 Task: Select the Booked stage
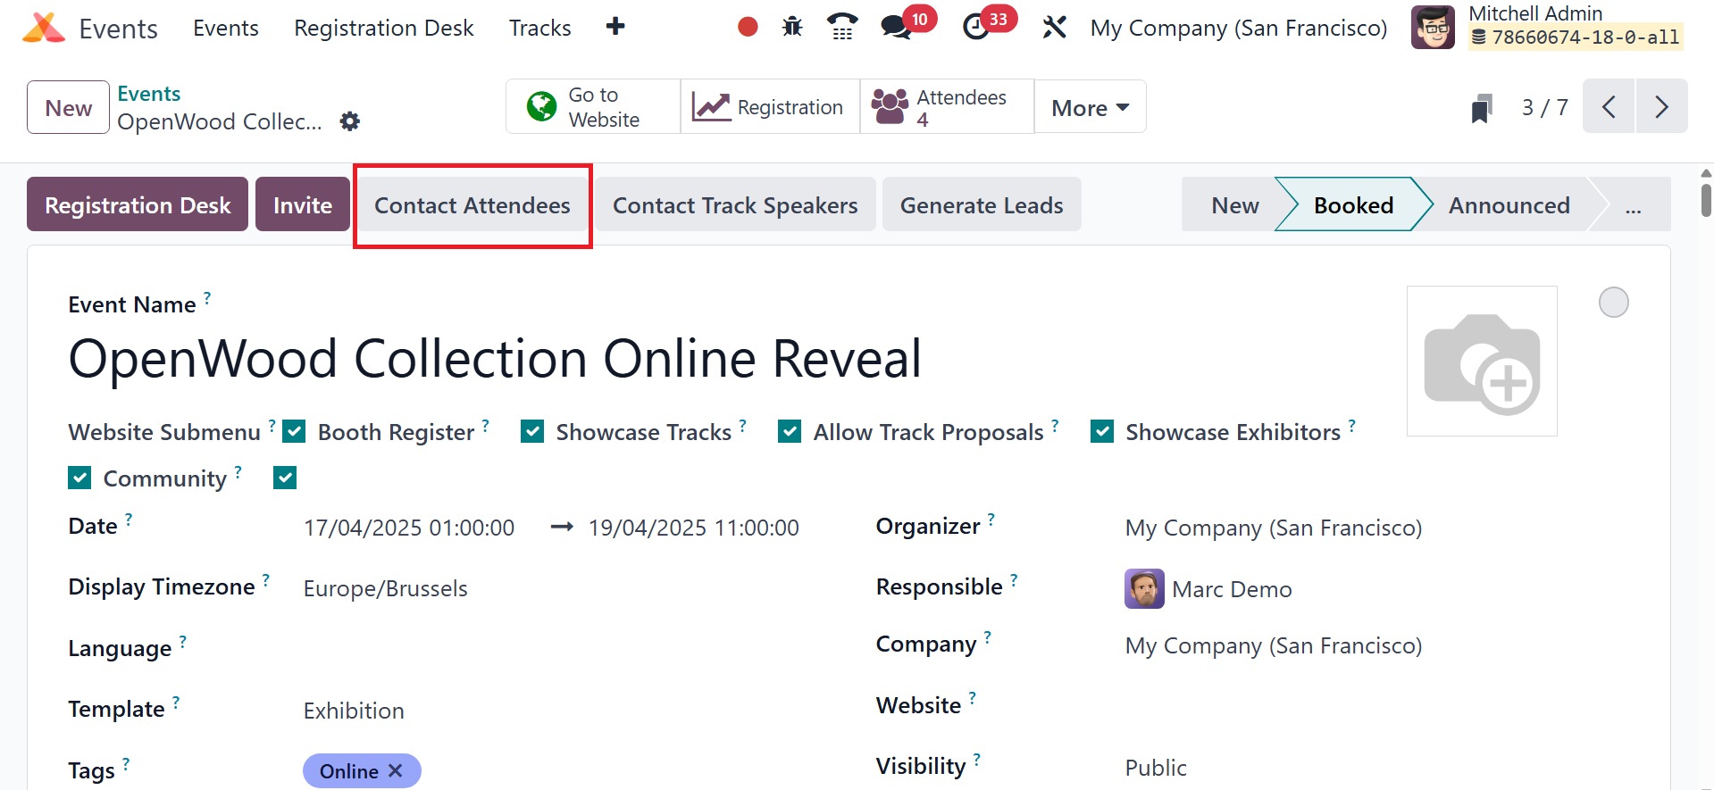1353,205
